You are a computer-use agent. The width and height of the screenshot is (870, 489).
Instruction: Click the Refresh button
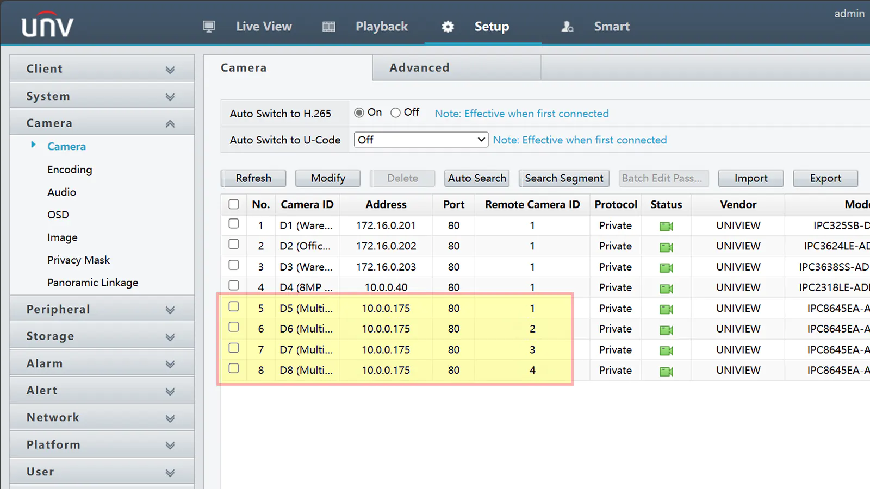tap(253, 178)
